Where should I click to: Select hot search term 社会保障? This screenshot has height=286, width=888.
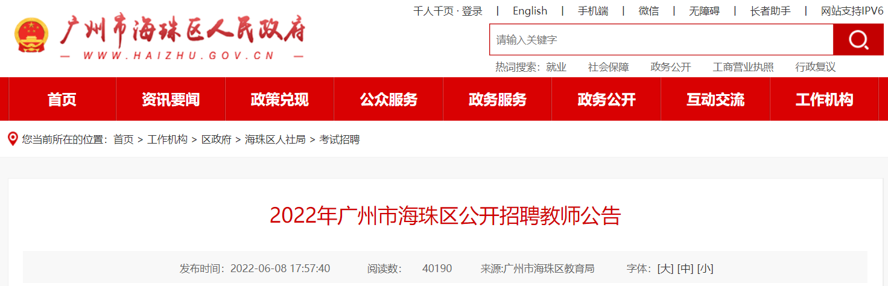608,67
